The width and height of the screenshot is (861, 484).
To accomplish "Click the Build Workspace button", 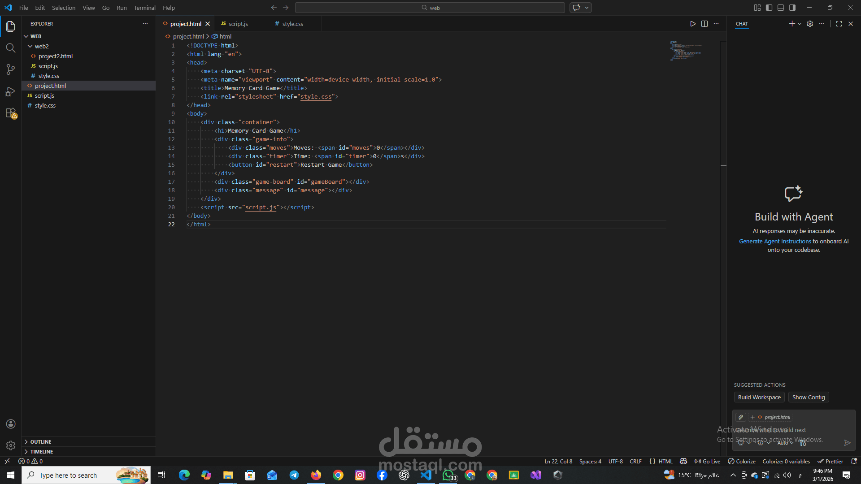I will [x=759, y=398].
